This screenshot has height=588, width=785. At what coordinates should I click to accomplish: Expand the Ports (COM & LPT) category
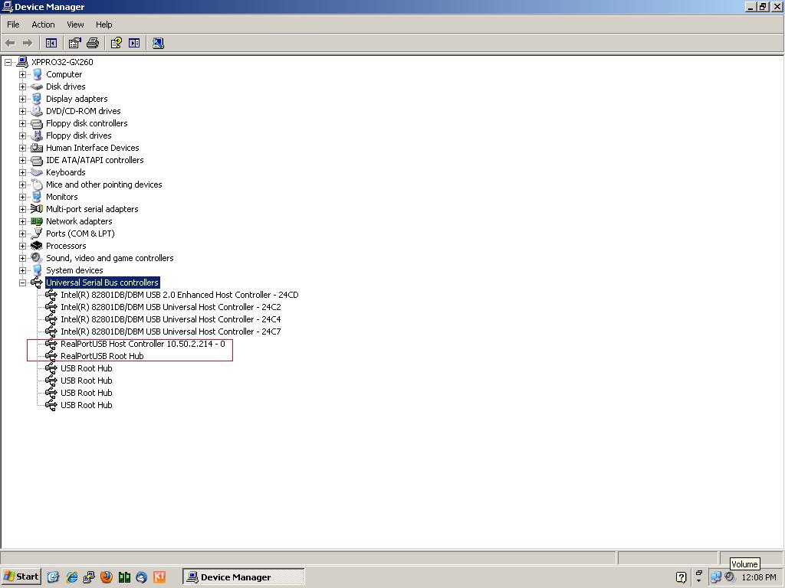coord(23,234)
